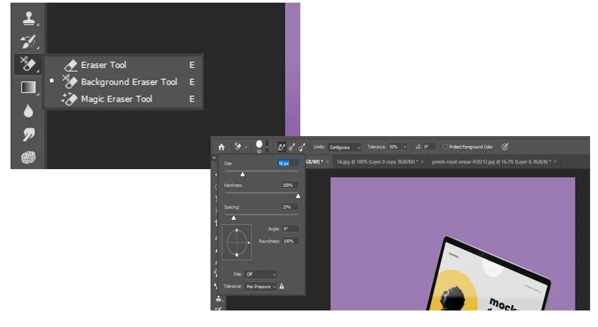Close the first document tab ending GB/8#)
Image resolution: width=598 pixels, height=327 pixels.
point(327,162)
